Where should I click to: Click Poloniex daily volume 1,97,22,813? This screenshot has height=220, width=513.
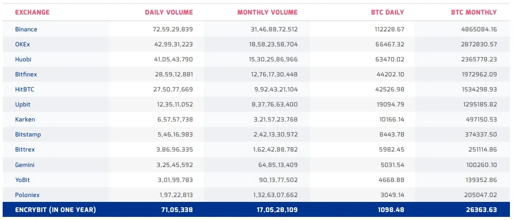click(x=176, y=195)
